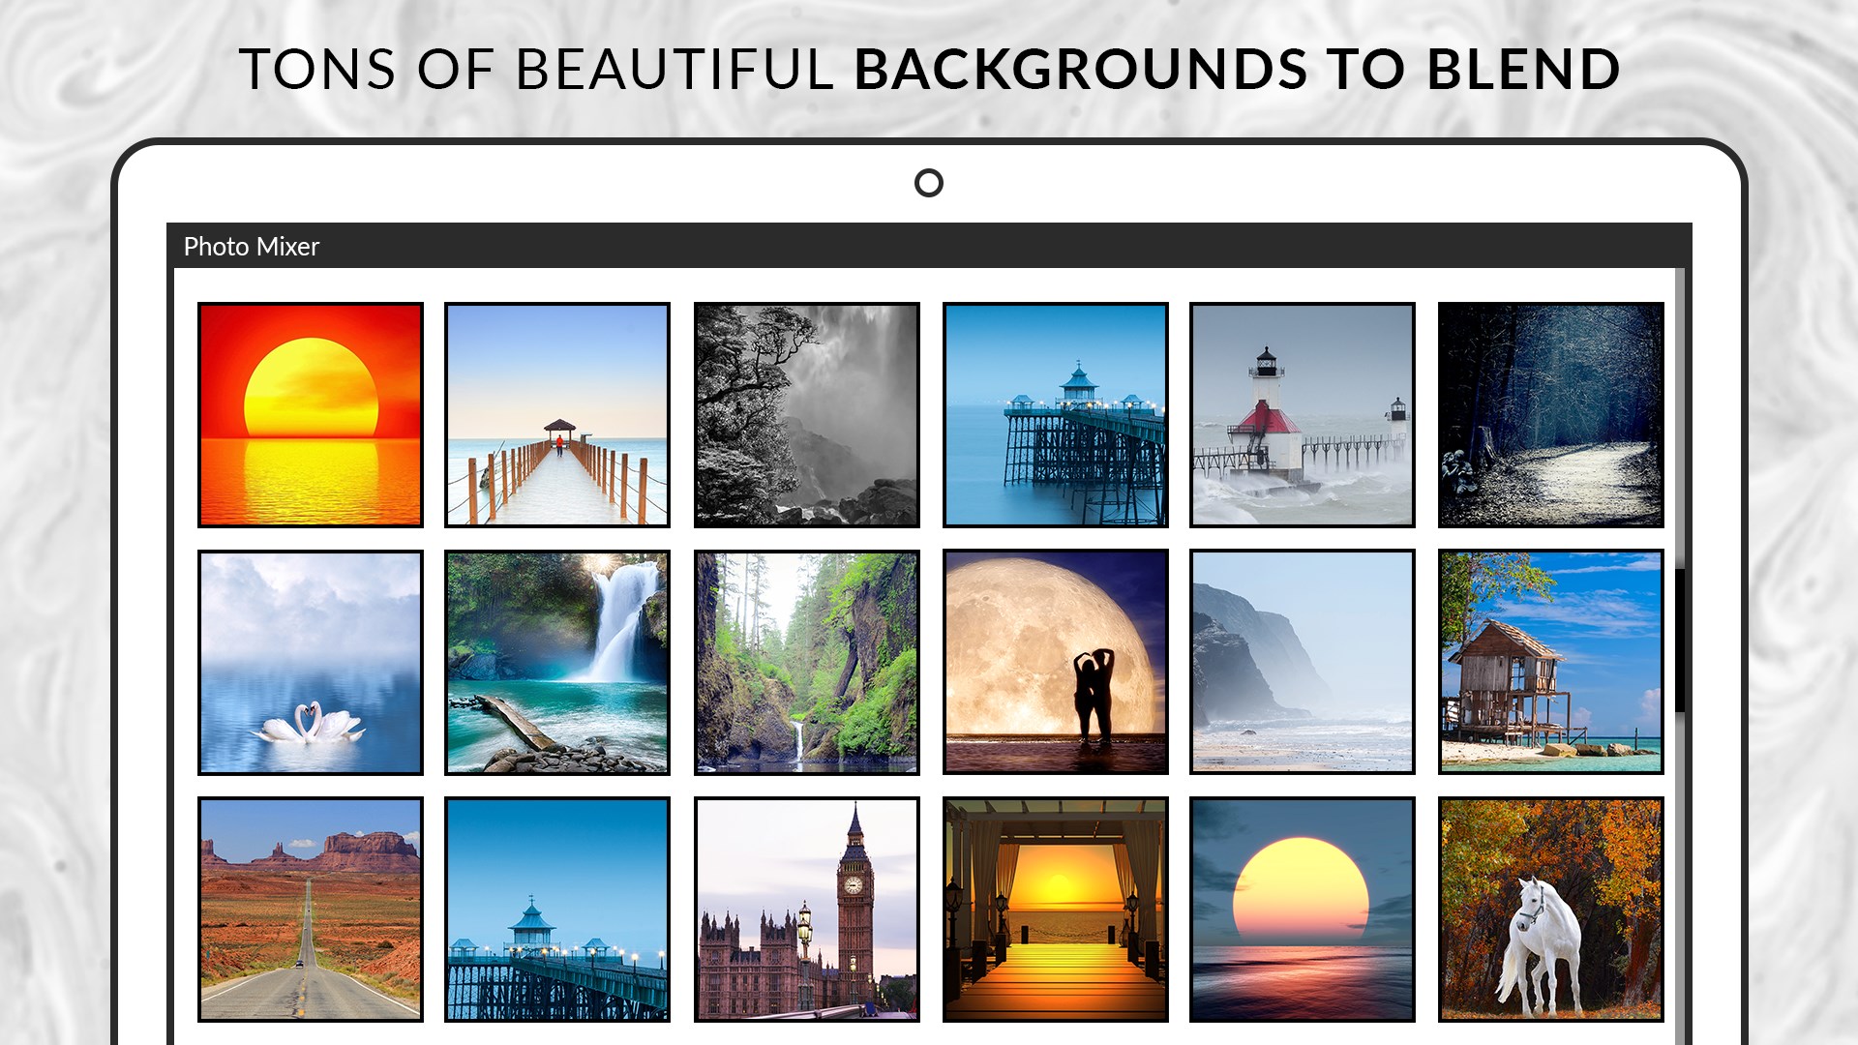Pick the blue pier pavilion in top row
The width and height of the screenshot is (1858, 1045).
pyautogui.click(x=1056, y=415)
